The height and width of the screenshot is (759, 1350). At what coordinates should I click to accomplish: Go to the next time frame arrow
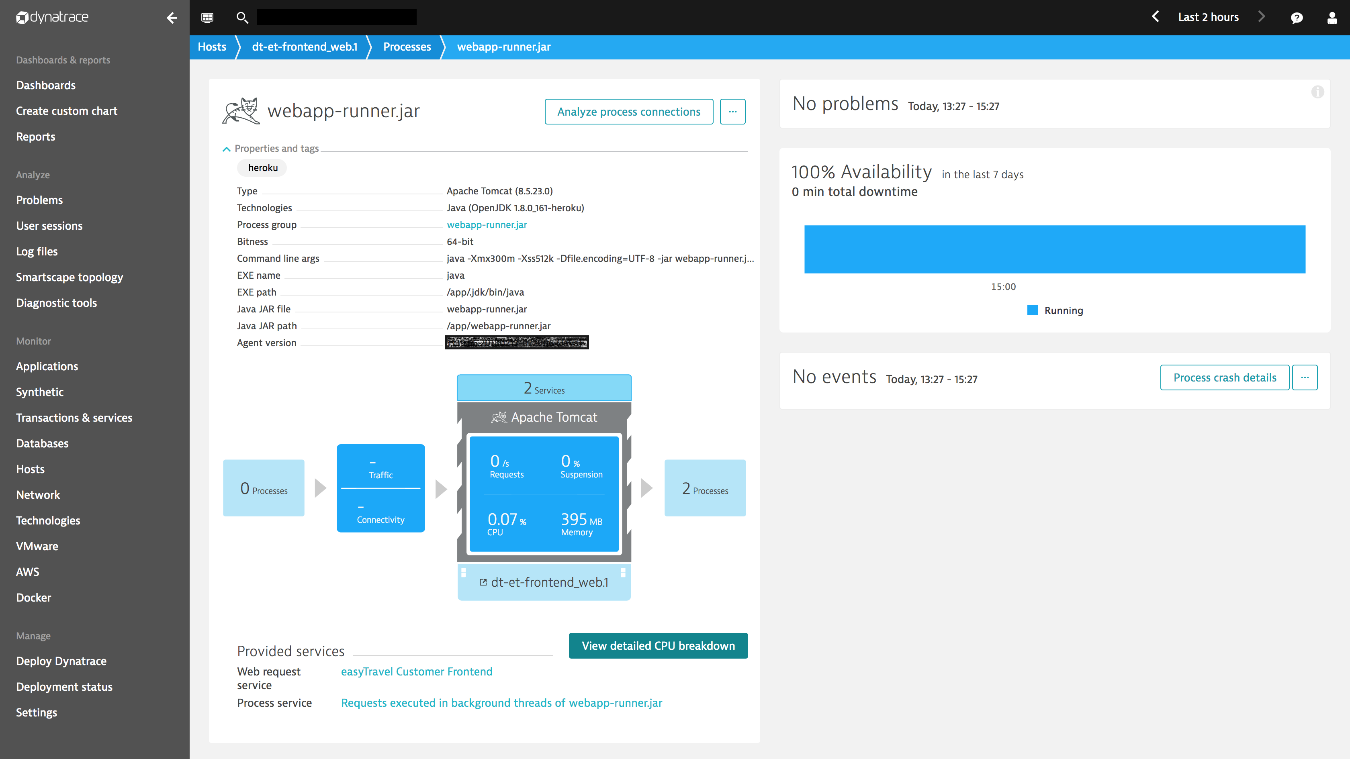1262,17
